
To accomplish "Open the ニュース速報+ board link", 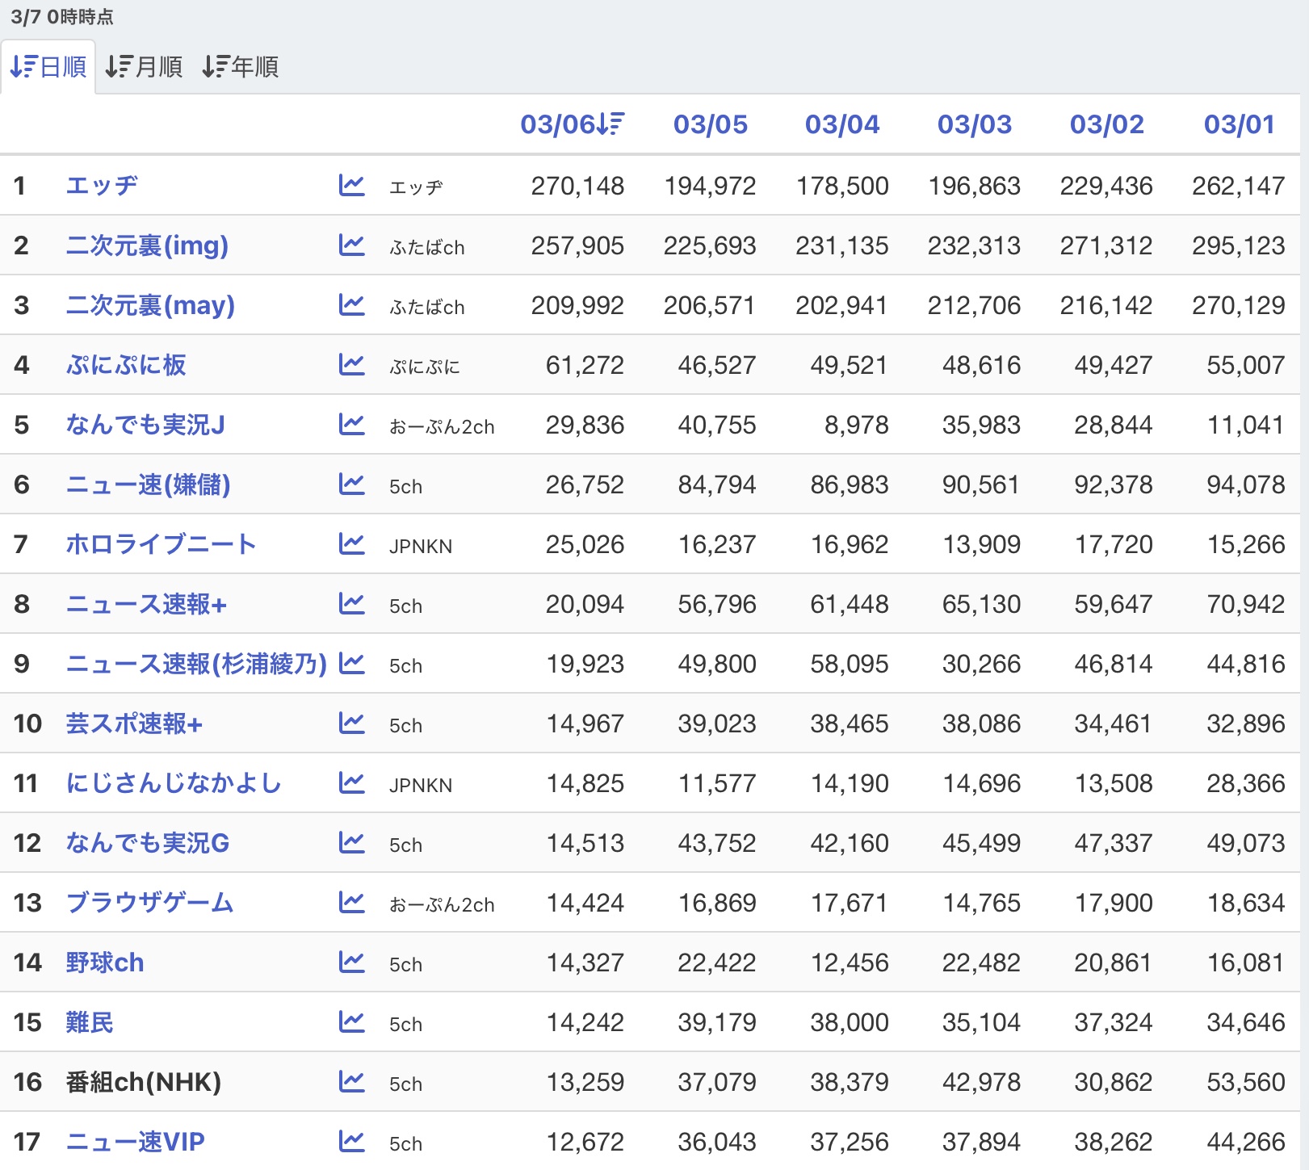I will coord(146,604).
